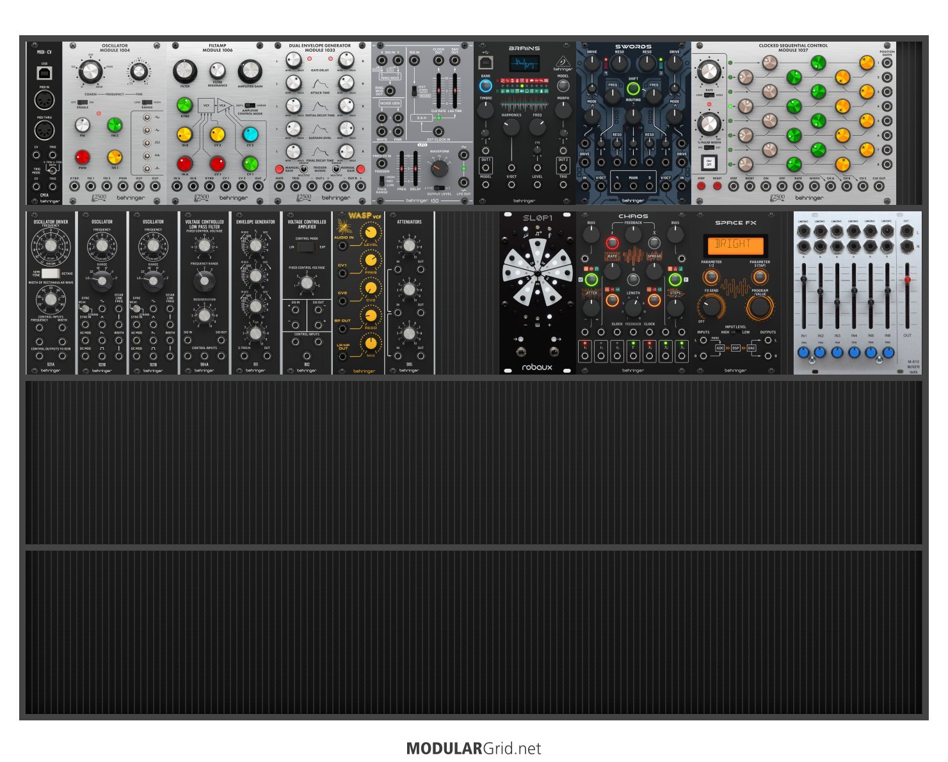The width and height of the screenshot is (948, 762).
Task: Click the KYBD jack on Oscillator 1004
Action: [x=74, y=186]
